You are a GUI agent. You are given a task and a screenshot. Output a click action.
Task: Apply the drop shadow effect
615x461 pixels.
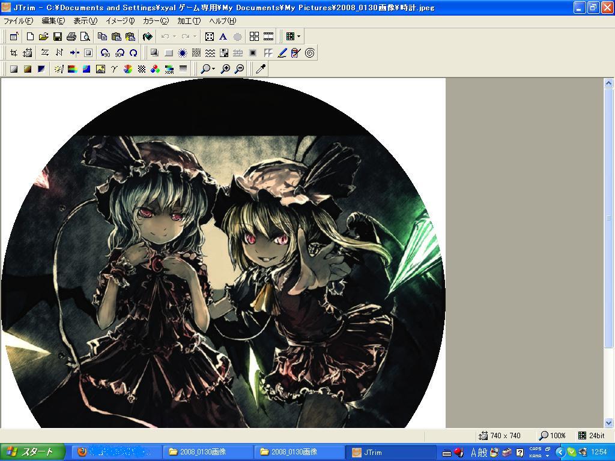(x=154, y=53)
